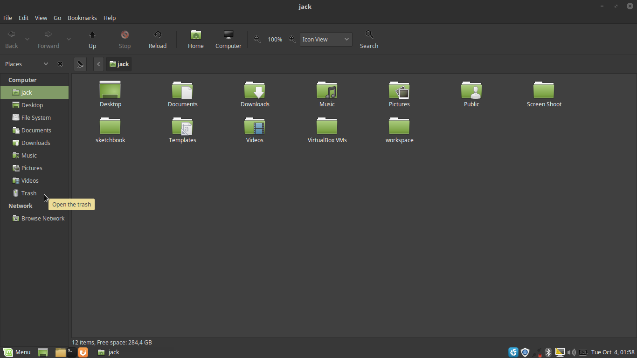The height and width of the screenshot is (358, 637).
Task: Launch Firefox from the panel
Action: pyautogui.click(x=83, y=352)
